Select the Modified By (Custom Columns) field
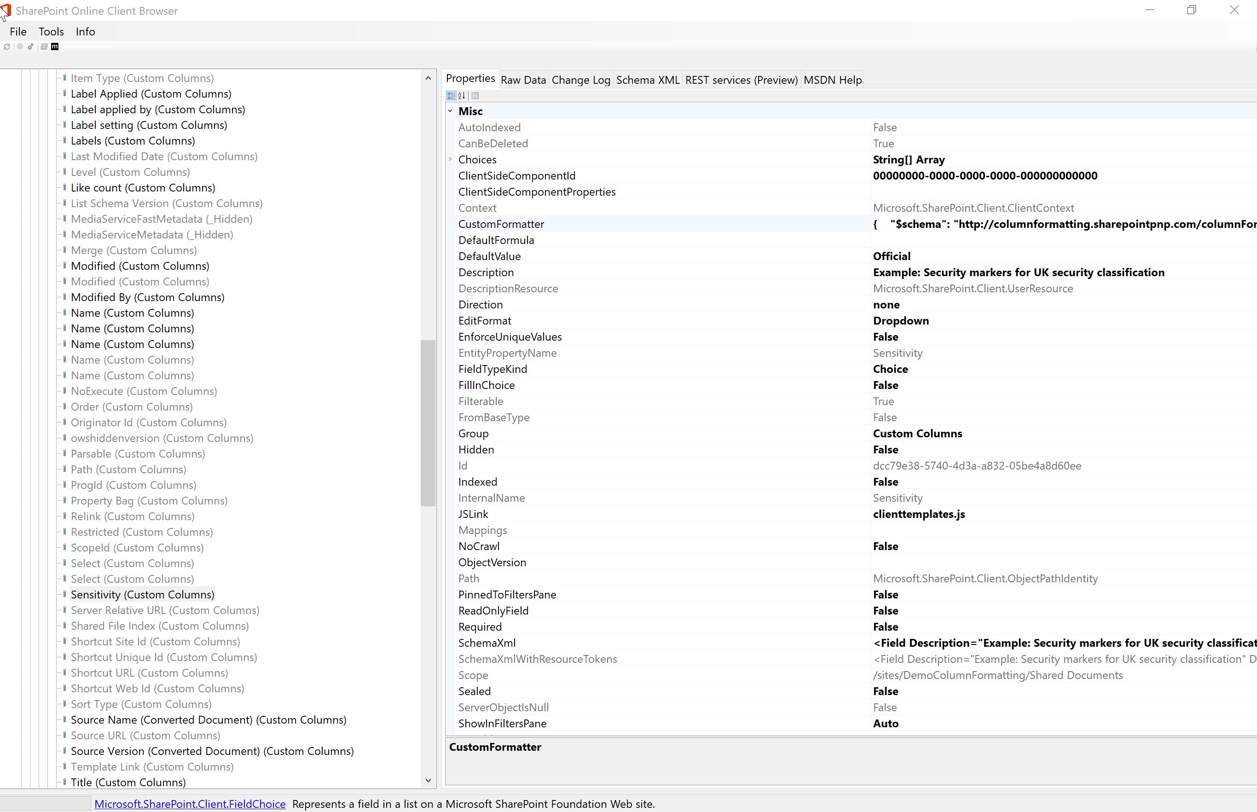This screenshot has width=1257, height=812. pyautogui.click(x=147, y=297)
